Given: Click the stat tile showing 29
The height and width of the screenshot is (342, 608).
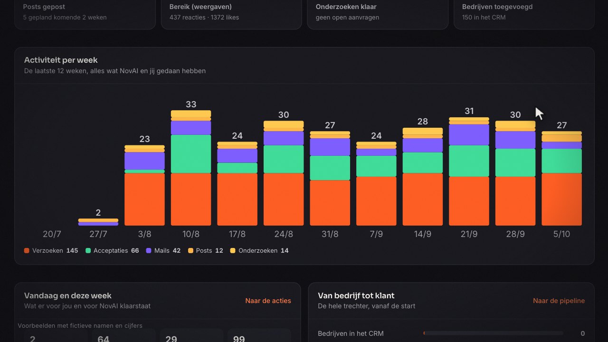Looking at the screenshot, I should coord(191,335).
